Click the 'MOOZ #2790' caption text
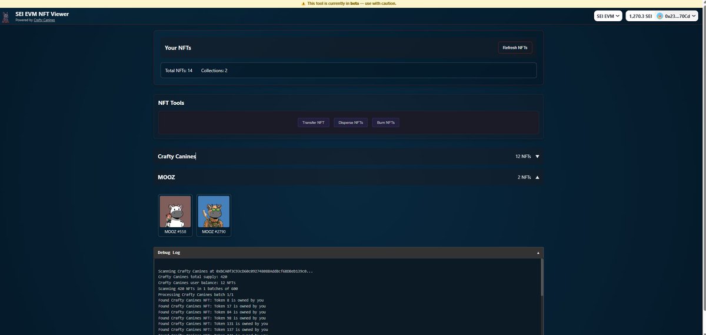Viewport: 706px width, 335px height. click(x=214, y=232)
